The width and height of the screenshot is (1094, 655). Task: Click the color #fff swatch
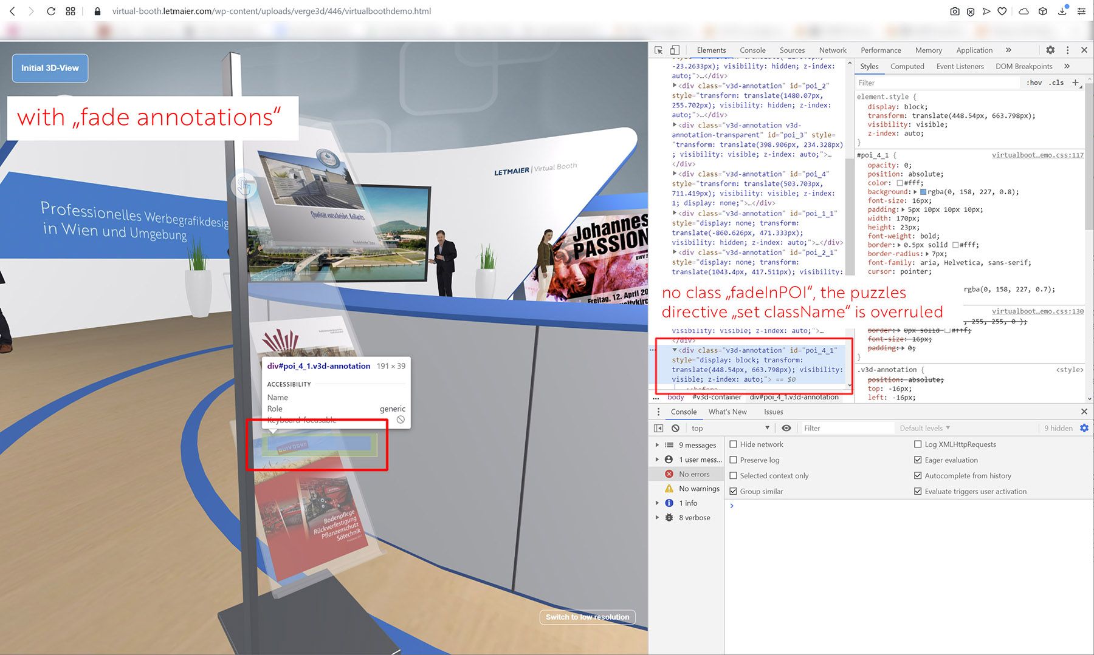click(900, 183)
